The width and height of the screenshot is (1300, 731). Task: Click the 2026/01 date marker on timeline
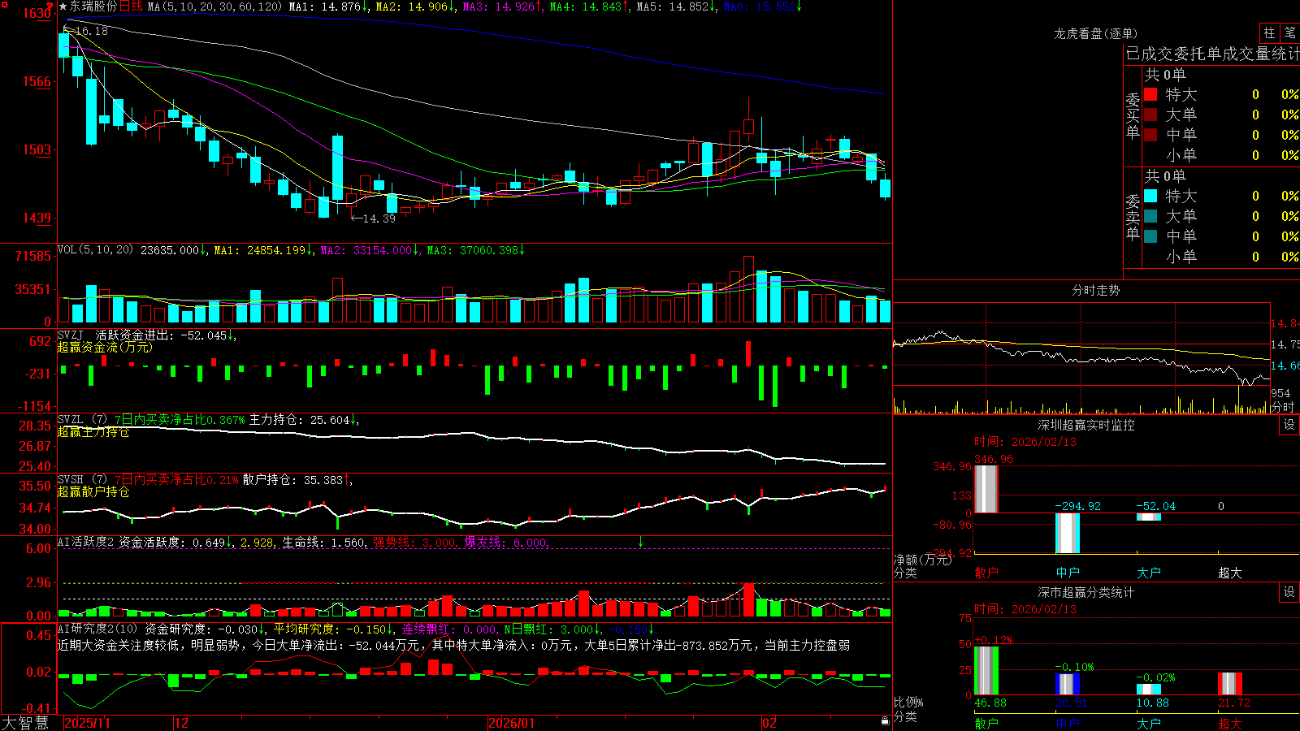tap(512, 723)
